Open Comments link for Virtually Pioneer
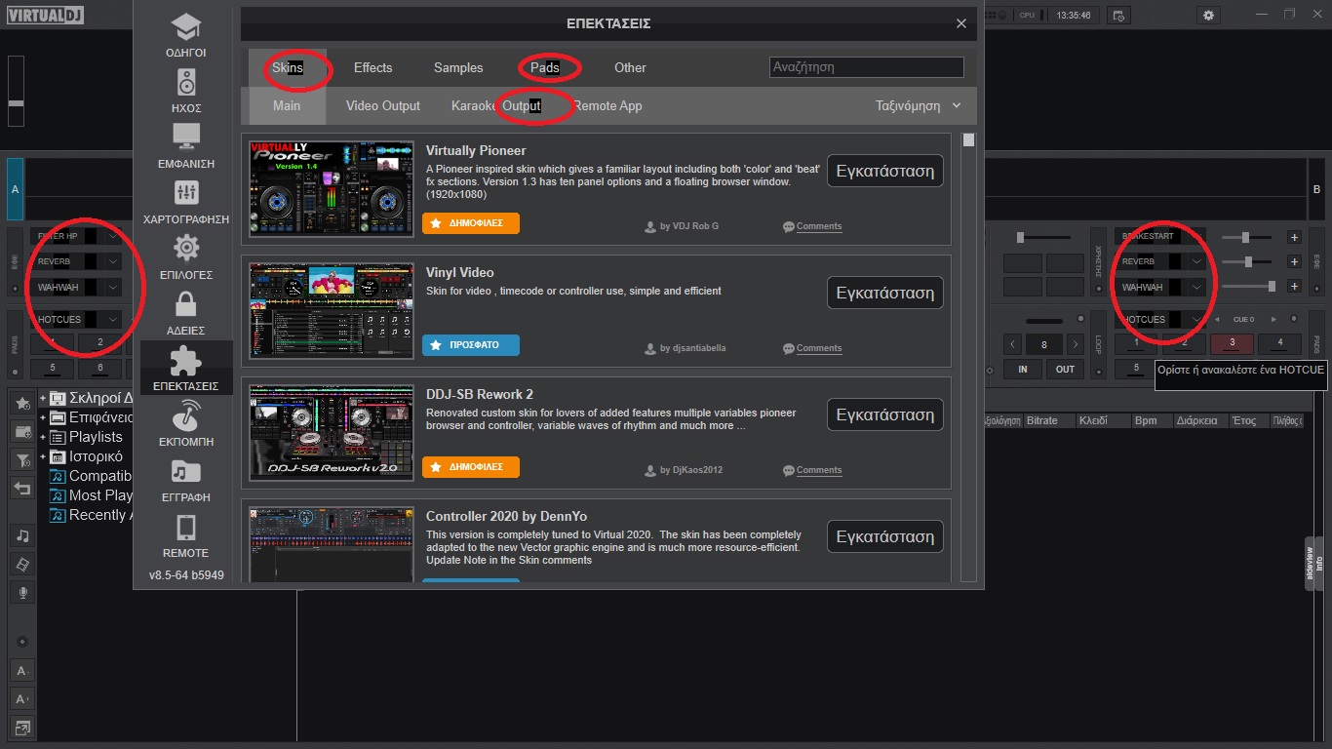This screenshot has height=749, width=1332. click(818, 226)
